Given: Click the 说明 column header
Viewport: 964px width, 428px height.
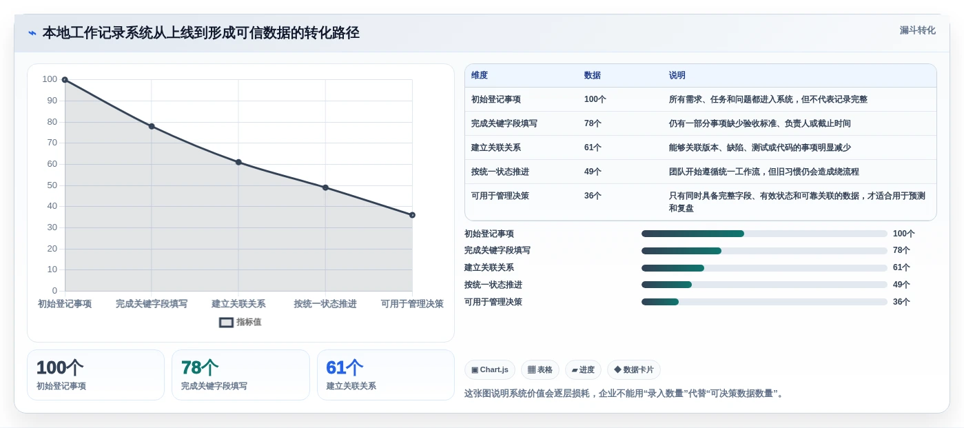Looking at the screenshot, I should point(677,75).
